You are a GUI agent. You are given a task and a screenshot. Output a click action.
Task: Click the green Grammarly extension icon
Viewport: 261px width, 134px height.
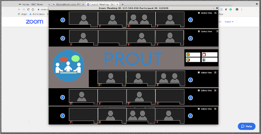click(231, 10)
